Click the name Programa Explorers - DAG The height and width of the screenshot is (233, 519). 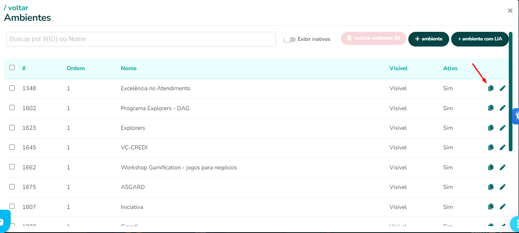point(155,108)
